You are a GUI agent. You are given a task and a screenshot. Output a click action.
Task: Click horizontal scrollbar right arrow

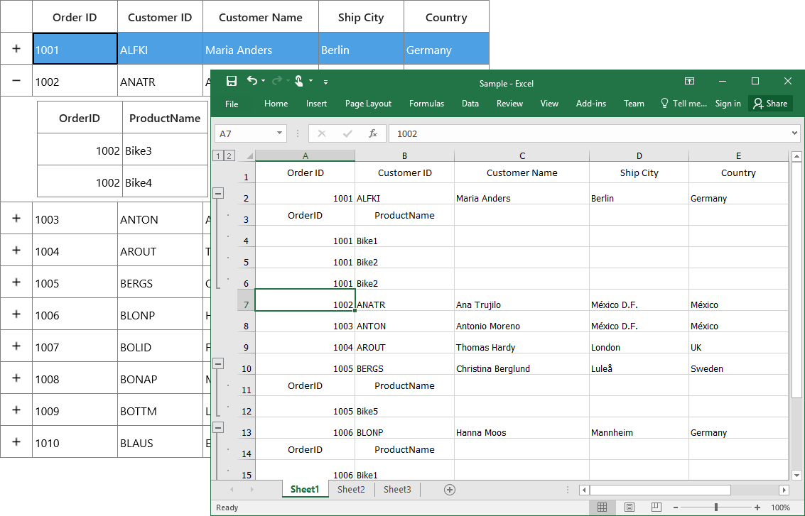784,490
